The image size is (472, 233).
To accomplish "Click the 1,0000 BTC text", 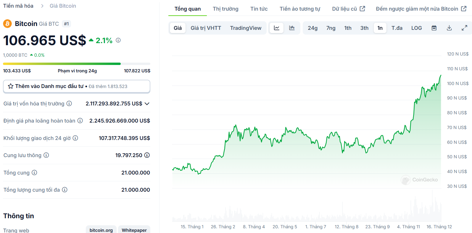I will click(x=15, y=55).
